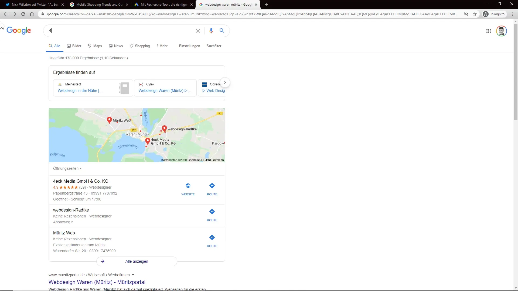Open the Müritz Web listing
Screen dimensions: 518x291
[64, 233]
